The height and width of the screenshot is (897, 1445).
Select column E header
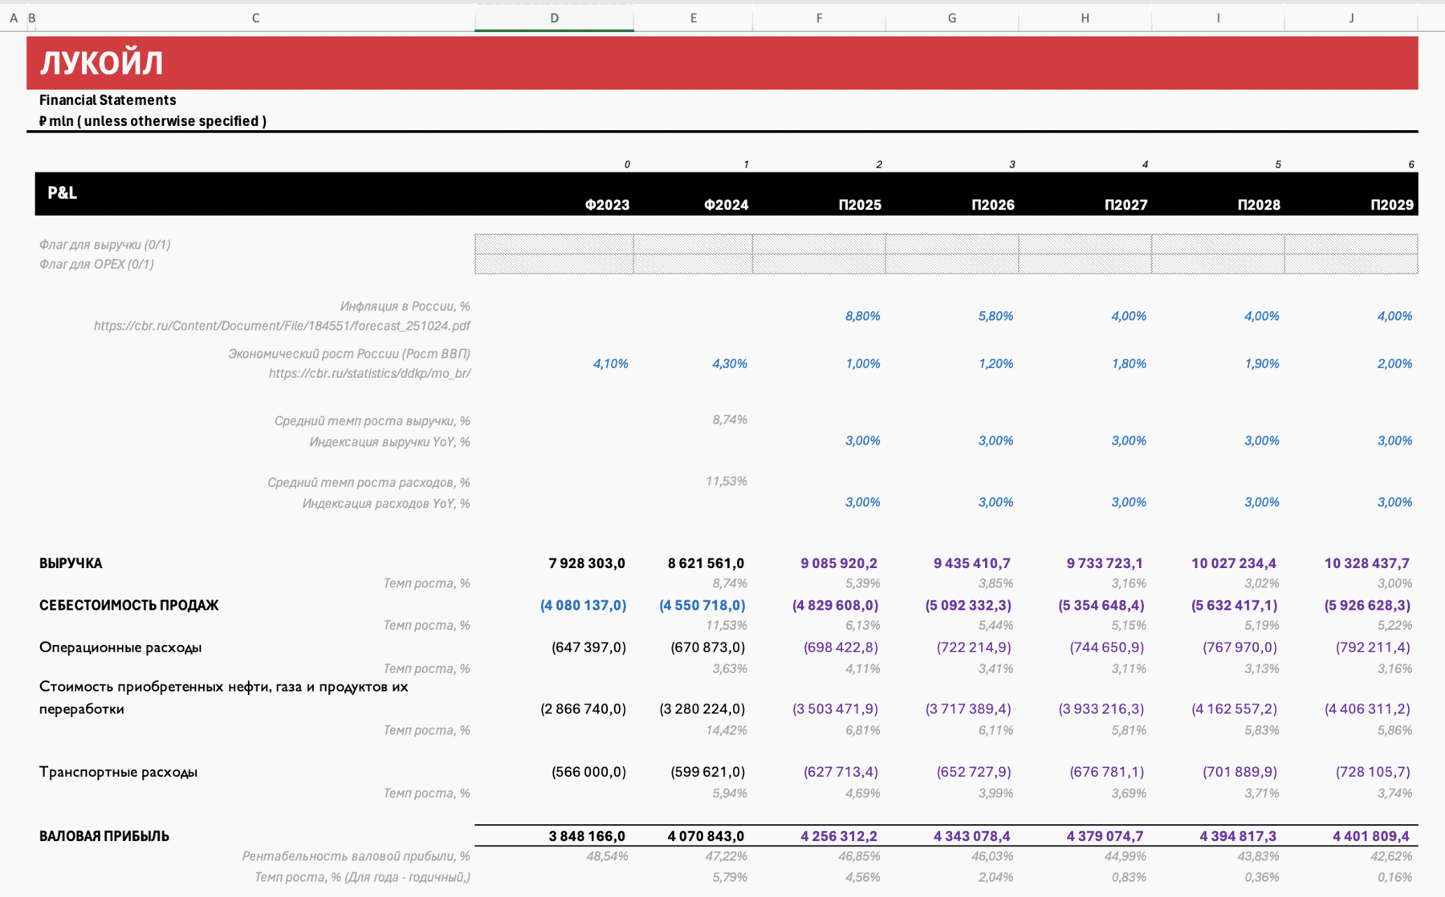(693, 18)
